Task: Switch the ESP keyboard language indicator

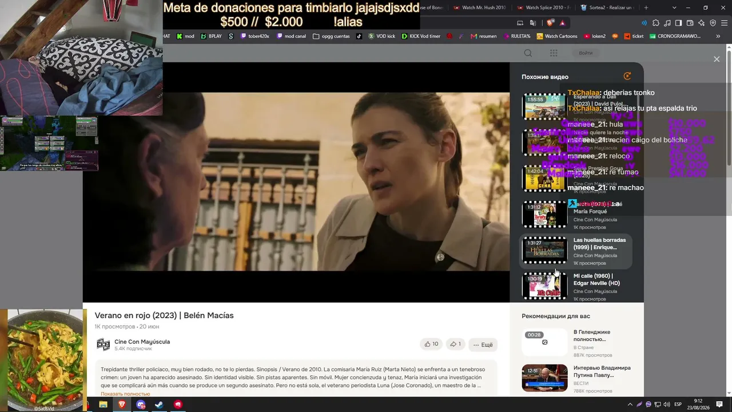Action: coord(678,405)
